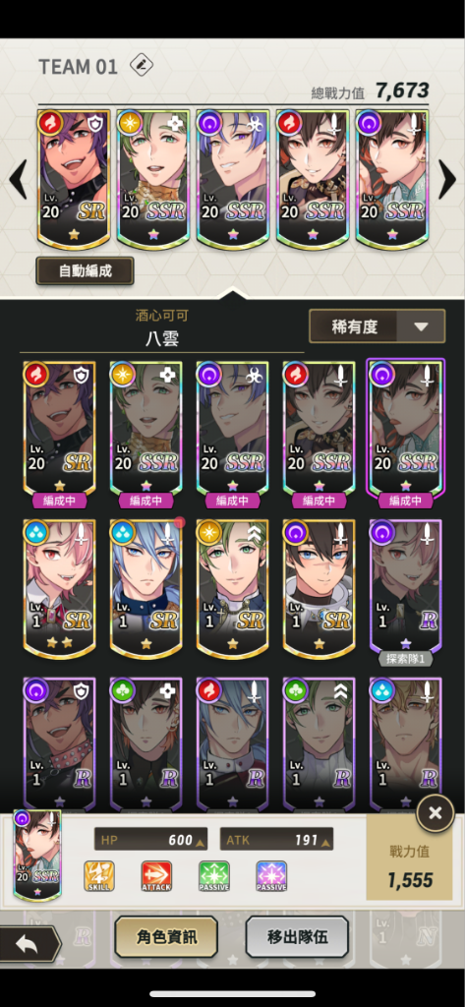Viewport: 465px width, 1007px height.
Task: Tap the yellow SKILL icon
Action: (99, 876)
